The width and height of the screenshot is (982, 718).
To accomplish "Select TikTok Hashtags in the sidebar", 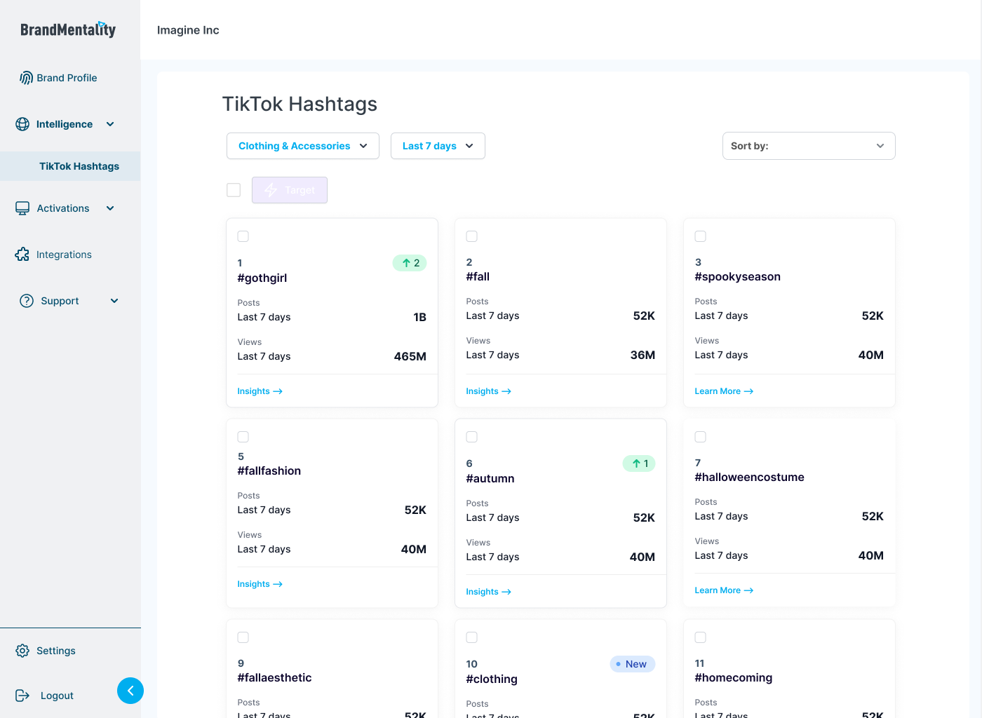I will (x=79, y=166).
